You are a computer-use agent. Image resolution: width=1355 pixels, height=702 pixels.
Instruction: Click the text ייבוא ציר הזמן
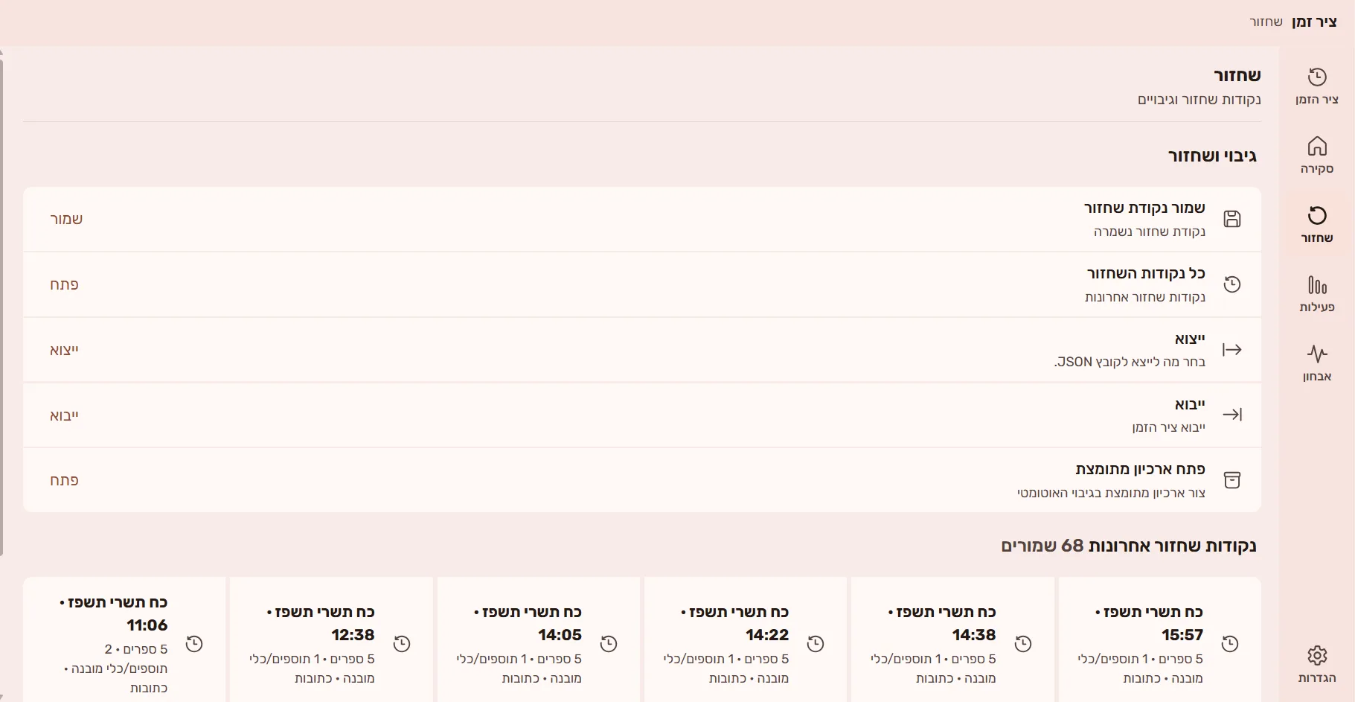tap(1169, 427)
